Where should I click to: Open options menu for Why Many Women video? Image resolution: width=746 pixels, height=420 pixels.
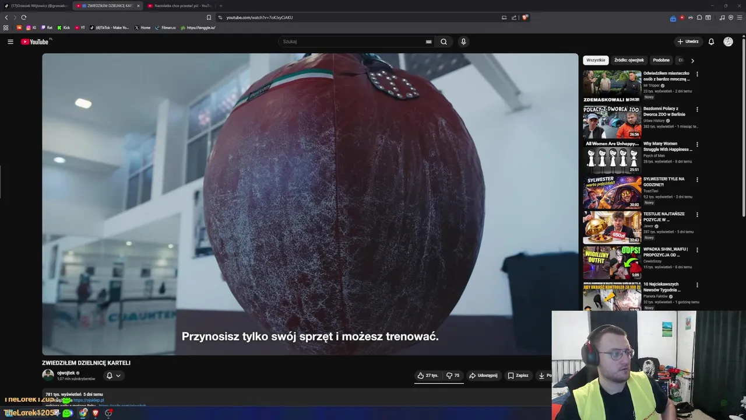697,144
